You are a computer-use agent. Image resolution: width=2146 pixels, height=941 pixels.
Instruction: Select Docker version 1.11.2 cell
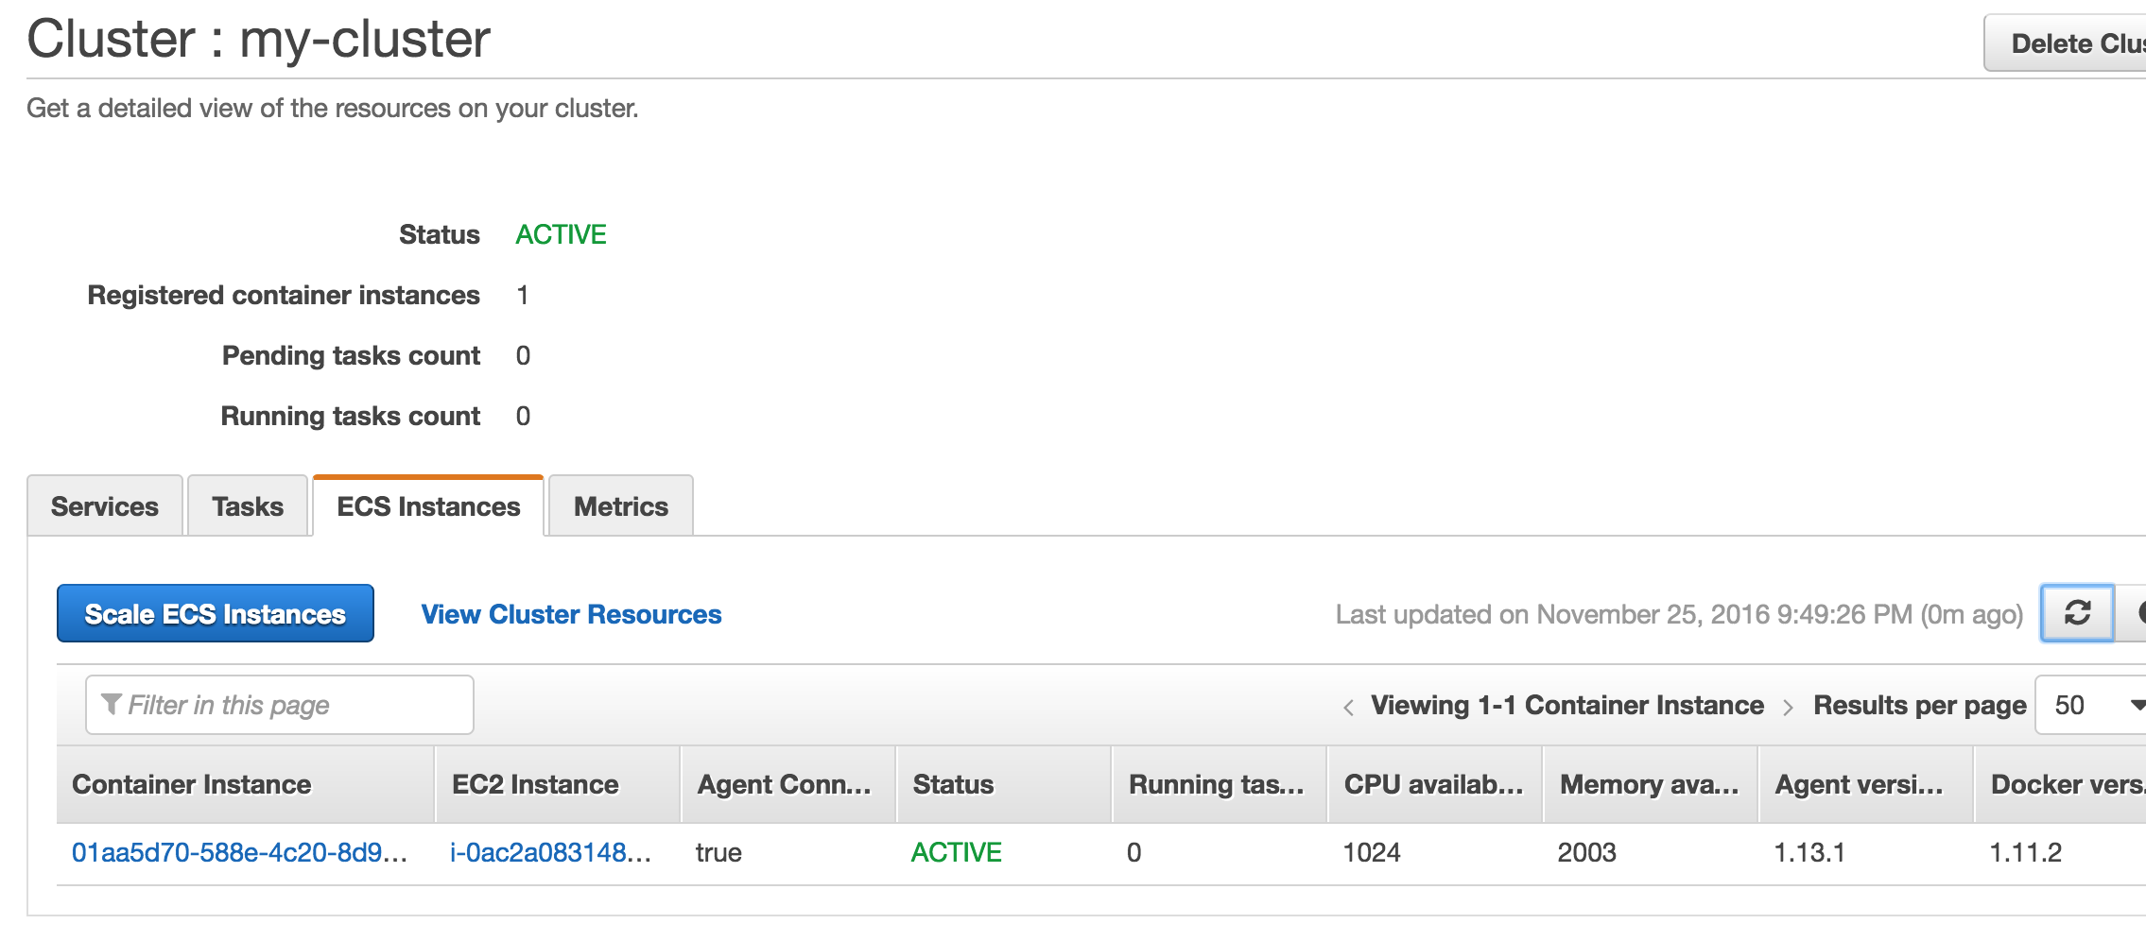(2026, 852)
